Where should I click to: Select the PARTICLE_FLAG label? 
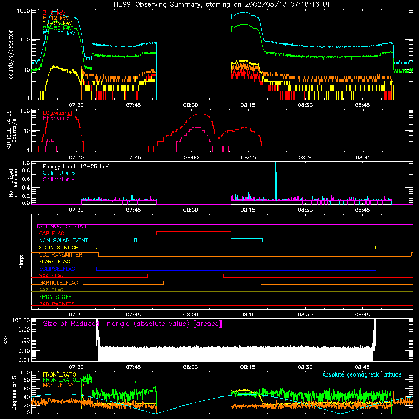pos(59,283)
